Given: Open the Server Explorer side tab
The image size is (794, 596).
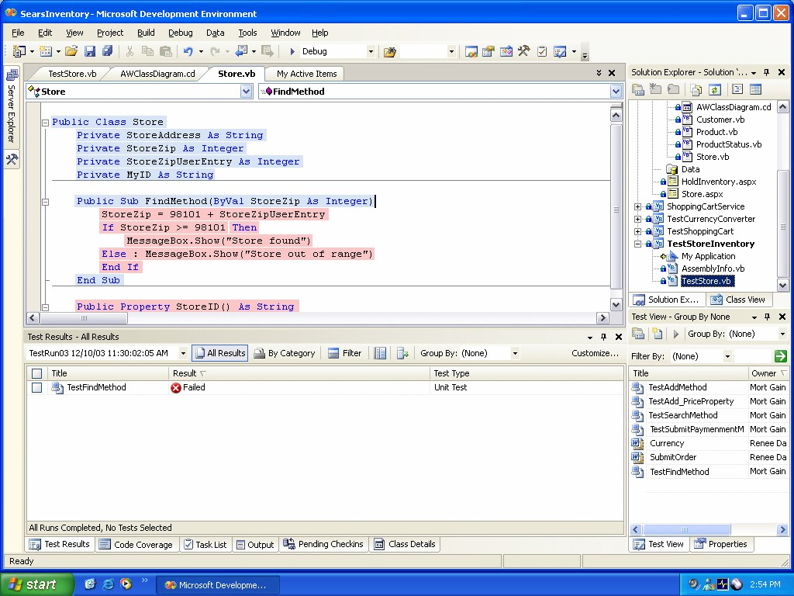Looking at the screenshot, I should pyautogui.click(x=12, y=106).
